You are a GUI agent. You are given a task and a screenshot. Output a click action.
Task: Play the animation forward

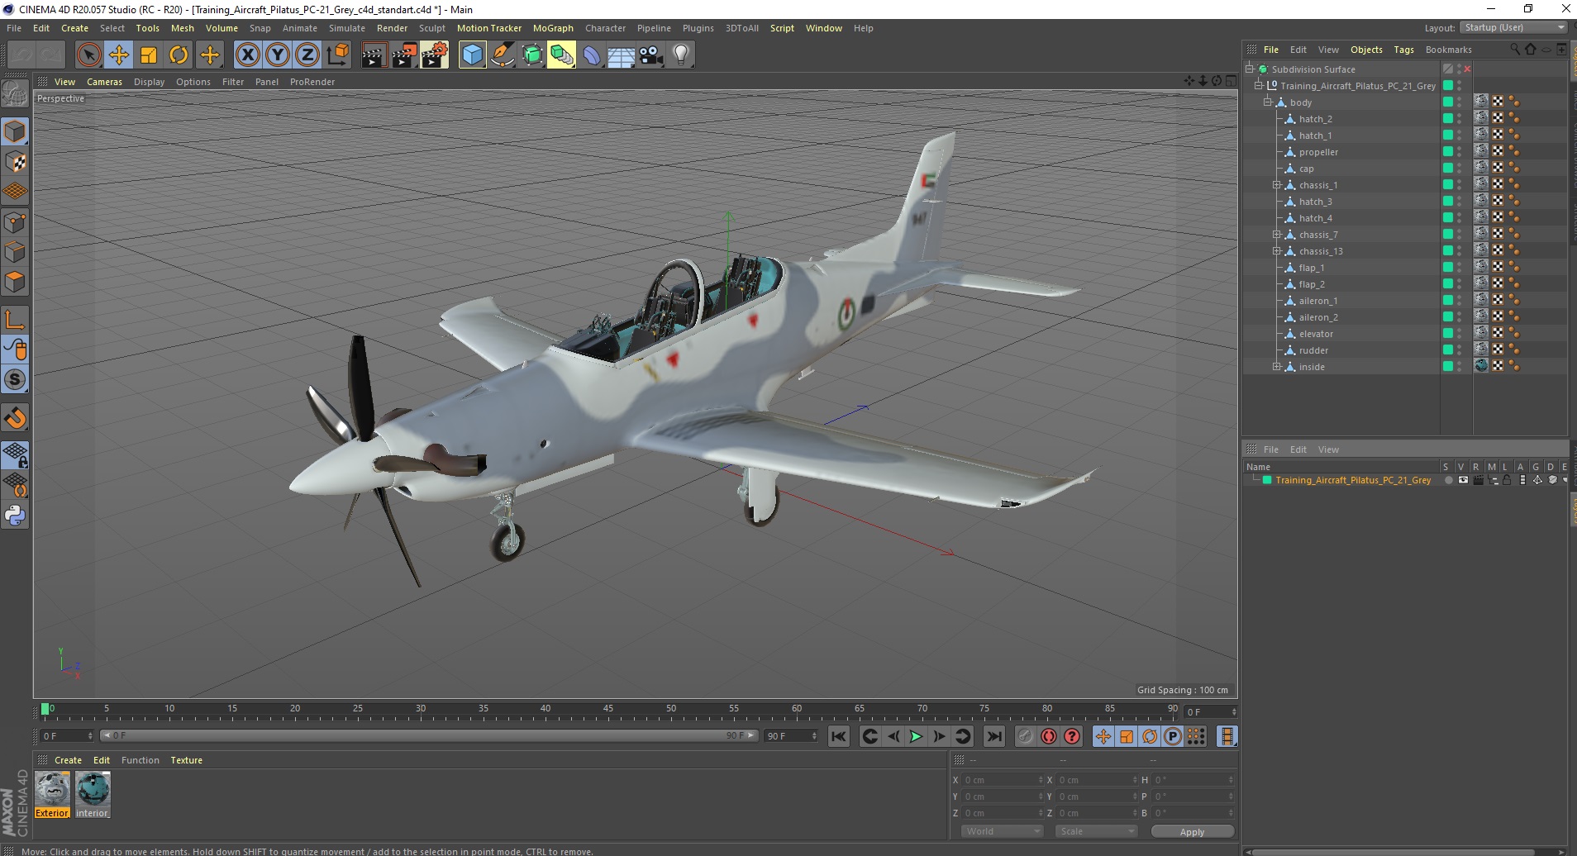[x=916, y=736]
